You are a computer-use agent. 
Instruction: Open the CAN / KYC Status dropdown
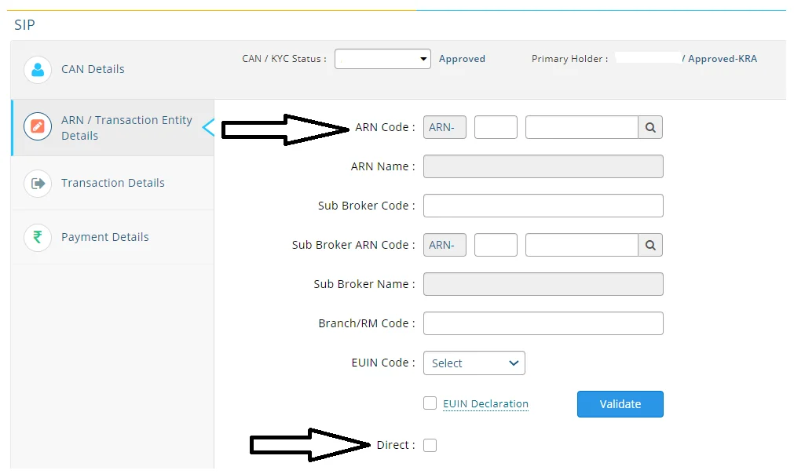[382, 59]
